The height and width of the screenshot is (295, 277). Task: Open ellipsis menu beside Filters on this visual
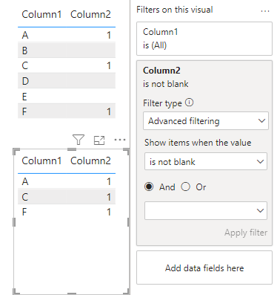[x=265, y=11]
